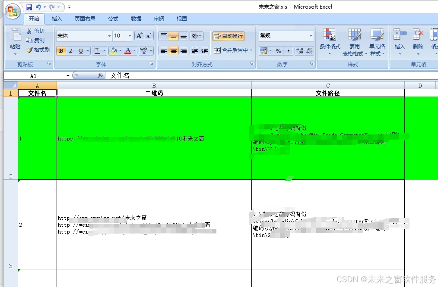Click the 删除 cells icon

[x=418, y=35]
